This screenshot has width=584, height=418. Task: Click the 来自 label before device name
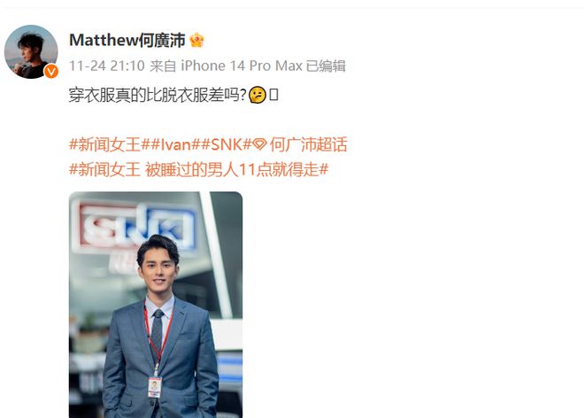pyautogui.click(x=163, y=66)
